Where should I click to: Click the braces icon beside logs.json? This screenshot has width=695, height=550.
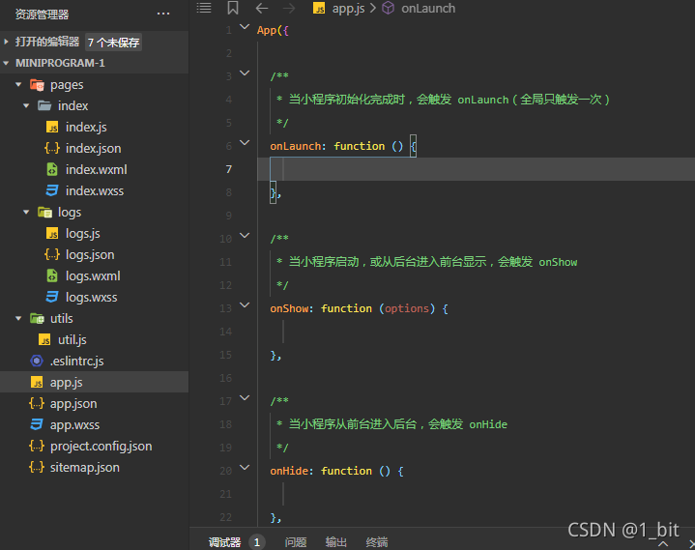(x=52, y=255)
